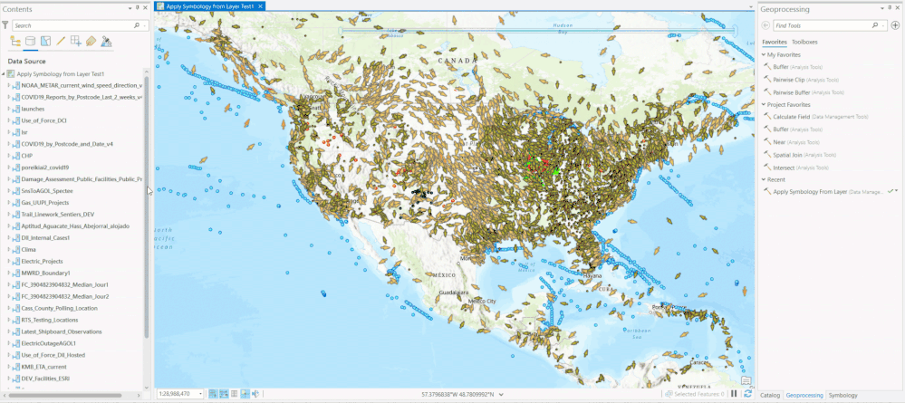Close the map view tab

pos(261,6)
